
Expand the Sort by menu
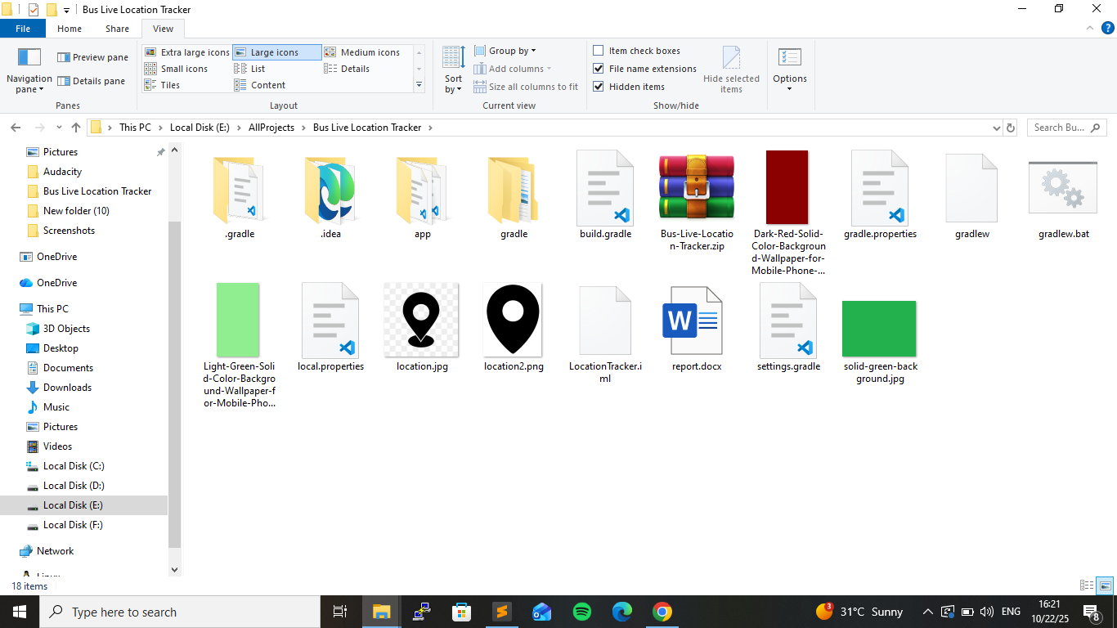pyautogui.click(x=454, y=83)
